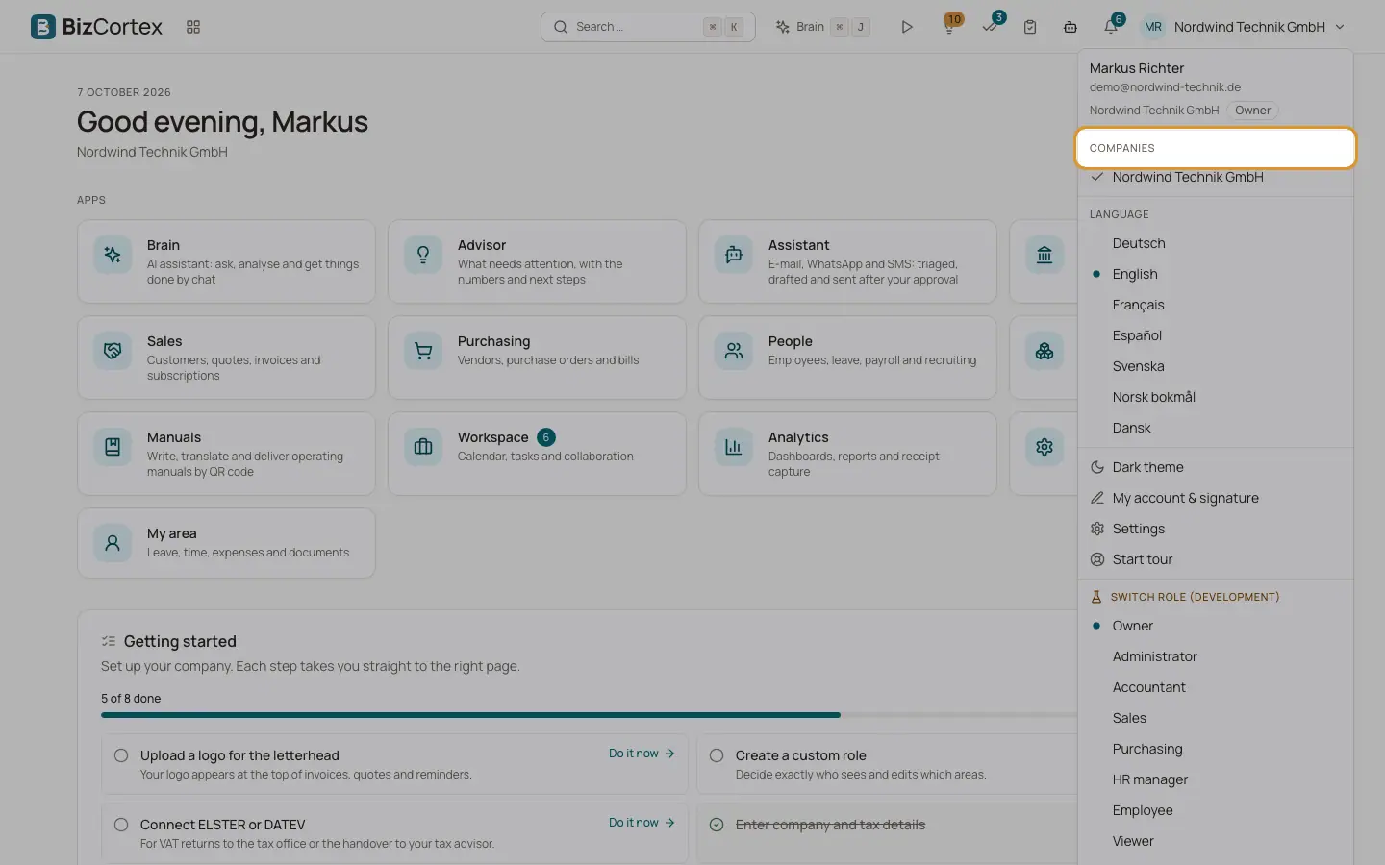Screen dimensions: 1385x865
Task: Launch the Brain button in top bar
Action: pyautogui.click(x=822, y=27)
